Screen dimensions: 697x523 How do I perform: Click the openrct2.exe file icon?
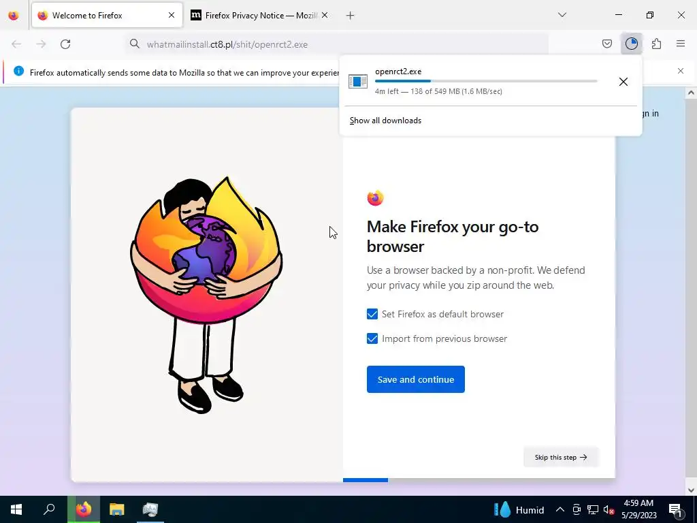(x=358, y=82)
